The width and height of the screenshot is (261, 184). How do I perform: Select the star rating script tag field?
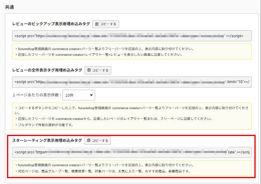tap(132, 152)
